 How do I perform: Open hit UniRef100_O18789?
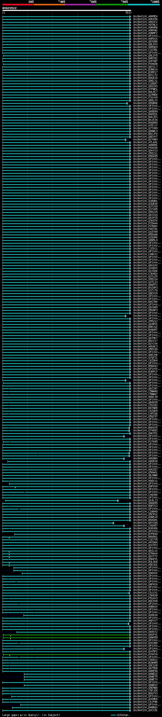coord(145,232)
